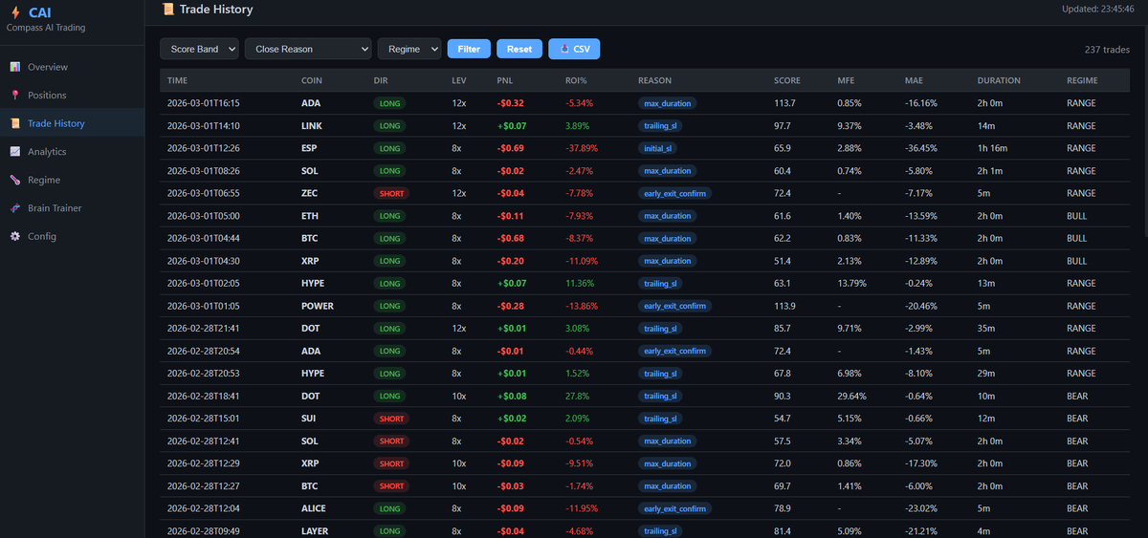Click the MFE value 29.64%
This screenshot has height=538, width=1148.
click(x=852, y=396)
